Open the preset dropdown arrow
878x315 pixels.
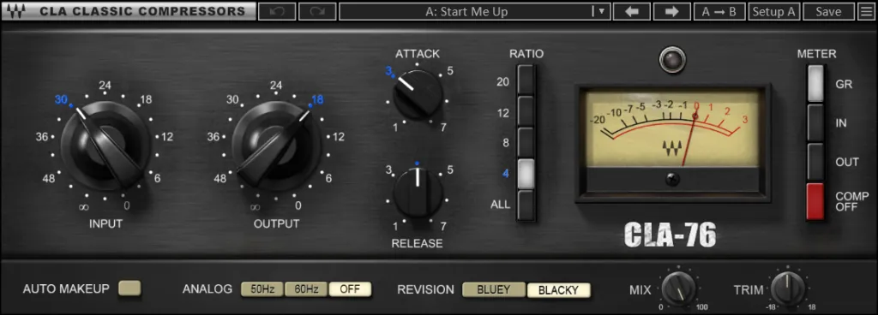pos(601,11)
